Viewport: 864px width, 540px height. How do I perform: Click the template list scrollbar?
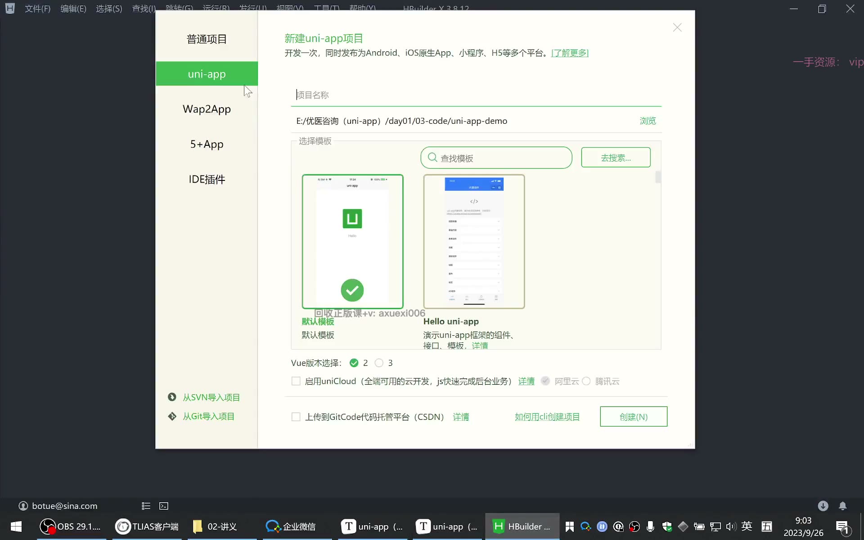coord(658,177)
